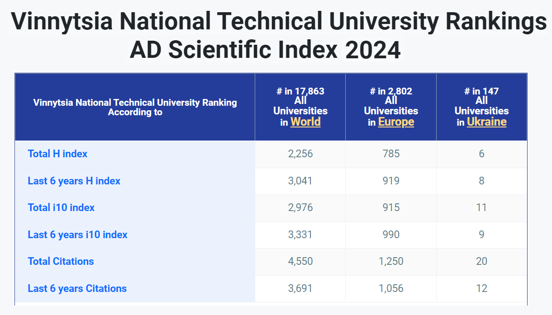
Task: Select World rank value 4,550
Action: [300, 261]
